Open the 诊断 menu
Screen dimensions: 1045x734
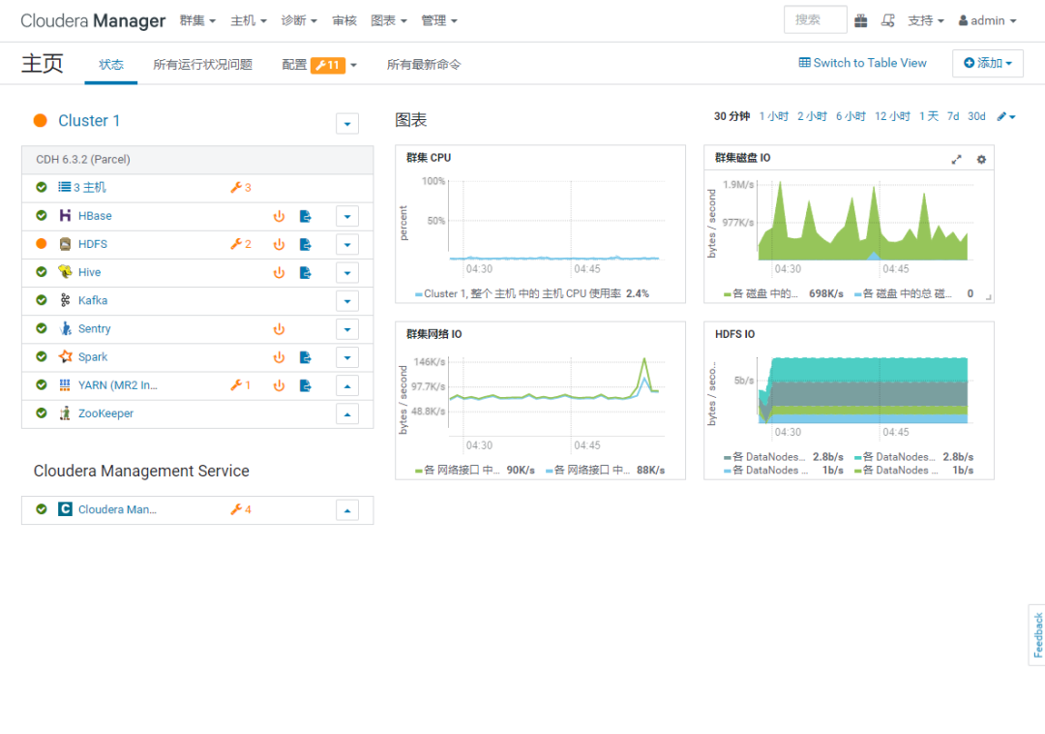point(299,20)
